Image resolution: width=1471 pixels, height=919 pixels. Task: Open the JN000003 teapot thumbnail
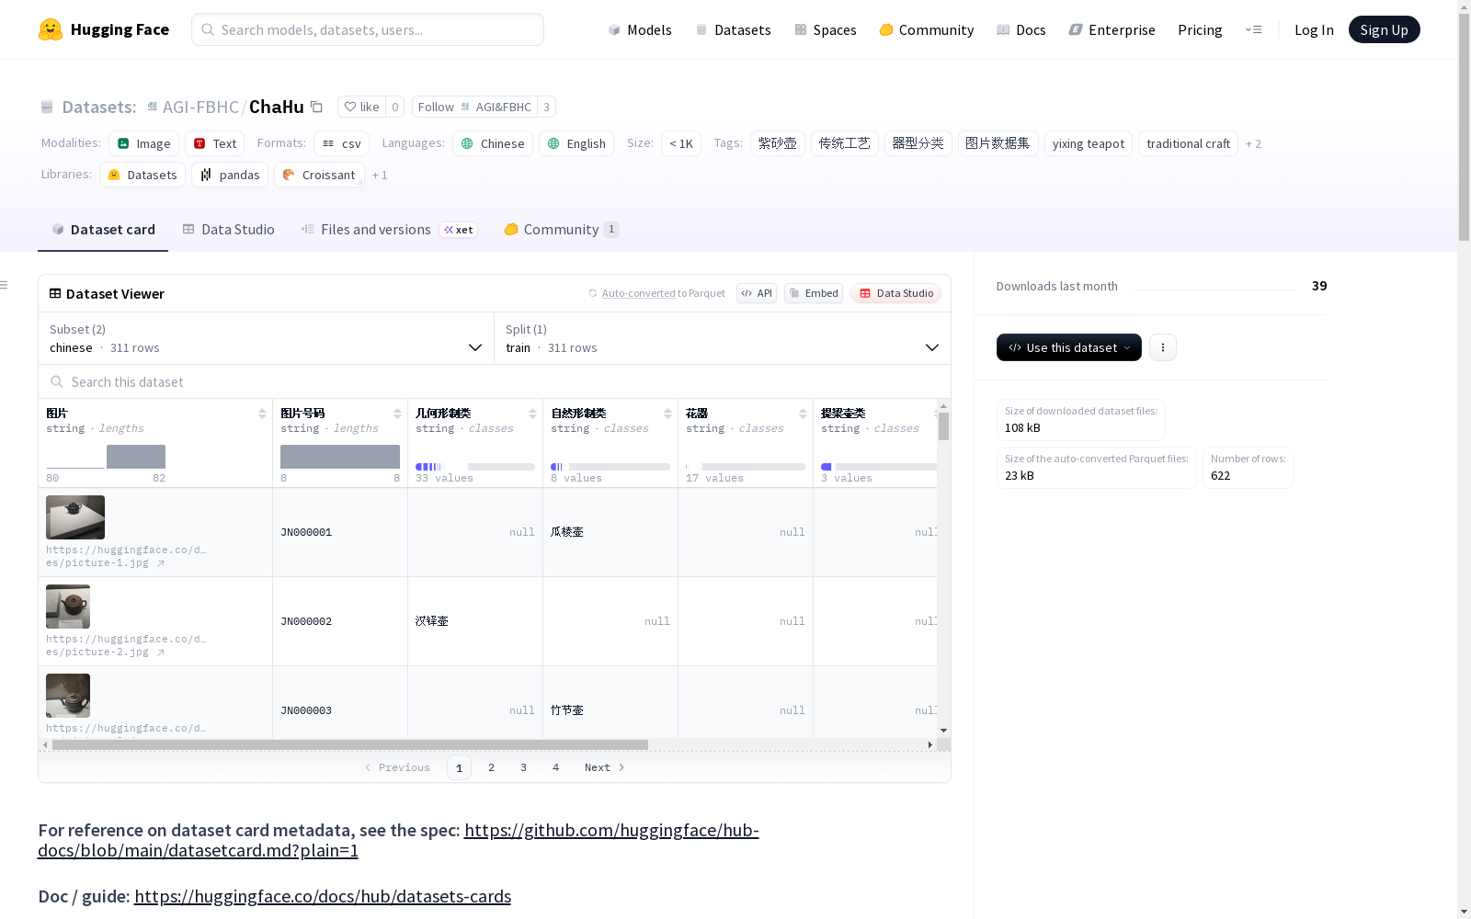[68, 696]
